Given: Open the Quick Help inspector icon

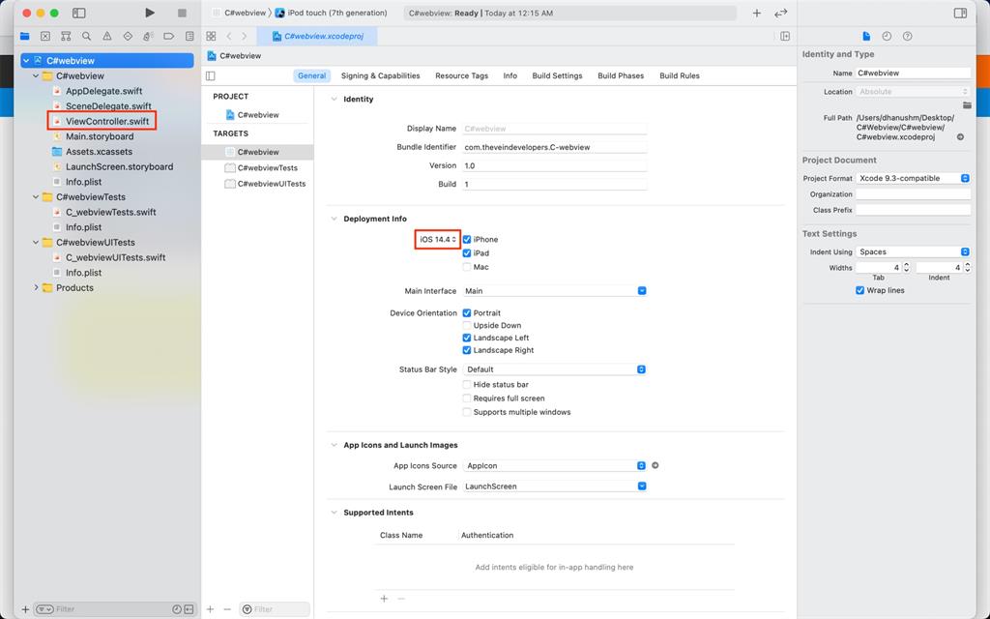Looking at the screenshot, I should coord(907,36).
